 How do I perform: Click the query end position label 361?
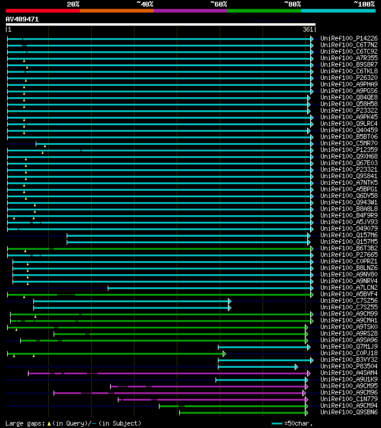click(308, 29)
